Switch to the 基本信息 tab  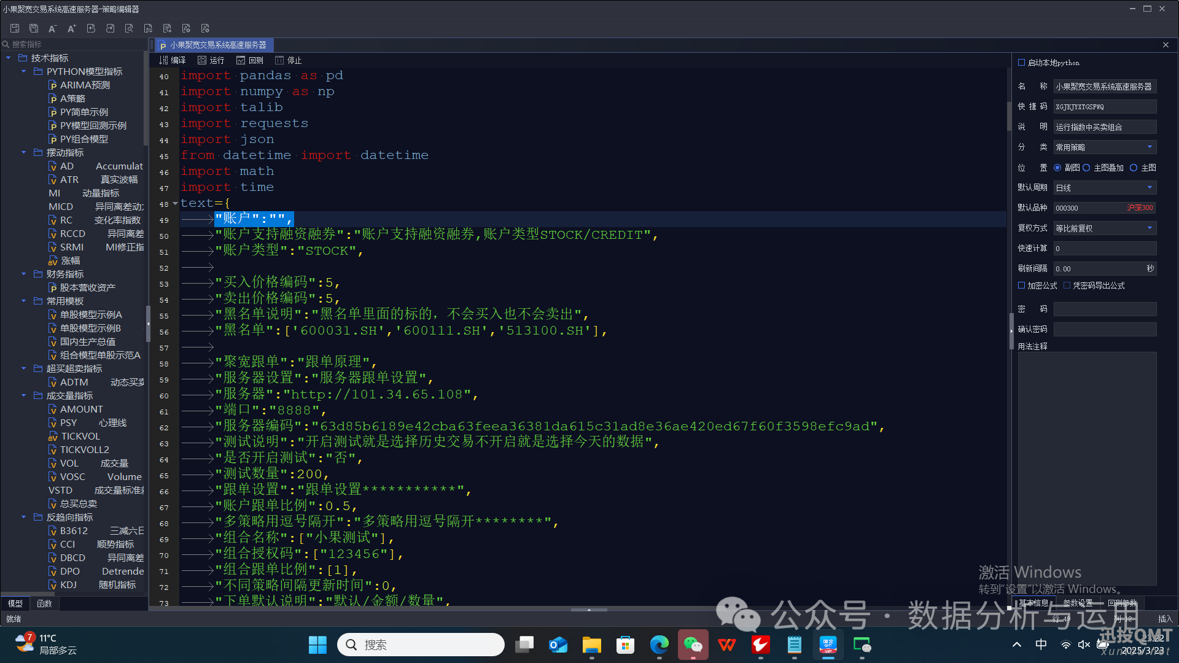1034,603
